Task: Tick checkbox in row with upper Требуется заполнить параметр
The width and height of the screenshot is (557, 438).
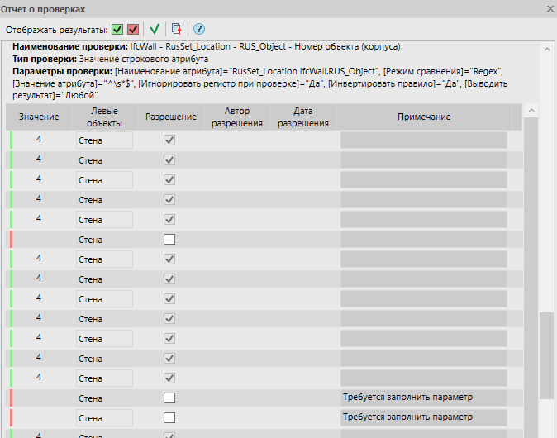Action: click(x=169, y=398)
